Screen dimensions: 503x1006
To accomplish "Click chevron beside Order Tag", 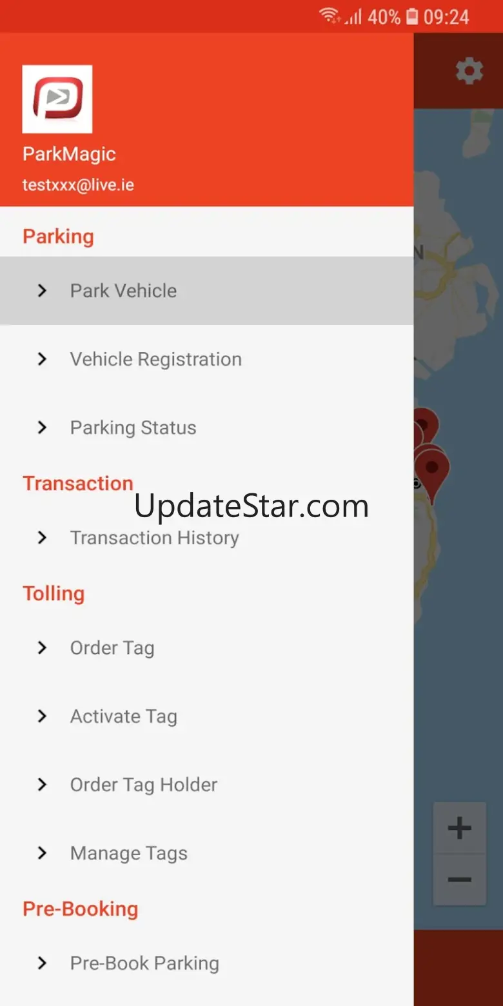I will [x=42, y=647].
